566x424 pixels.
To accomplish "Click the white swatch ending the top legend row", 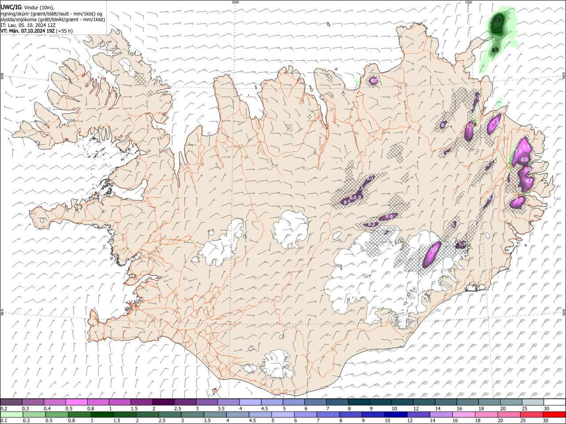I will (554, 402).
